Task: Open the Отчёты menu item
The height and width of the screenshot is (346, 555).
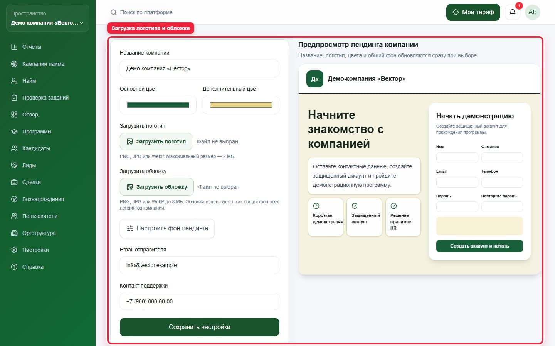Action: tap(48, 47)
